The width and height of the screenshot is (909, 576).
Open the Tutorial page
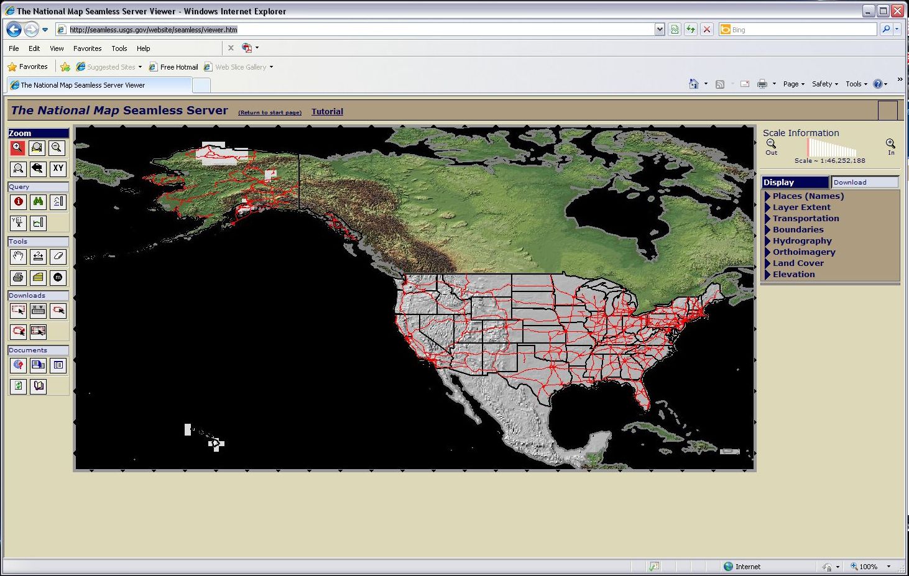click(327, 111)
